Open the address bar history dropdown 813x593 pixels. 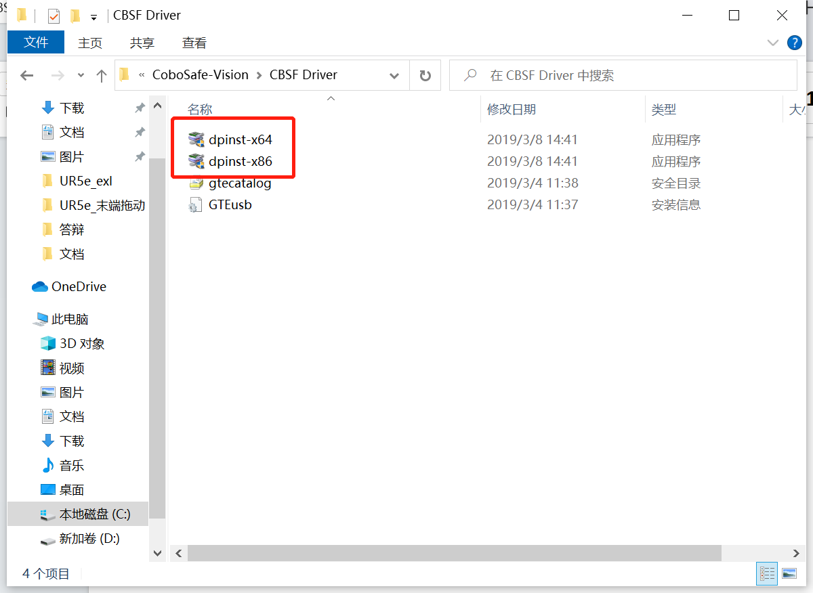click(x=394, y=76)
